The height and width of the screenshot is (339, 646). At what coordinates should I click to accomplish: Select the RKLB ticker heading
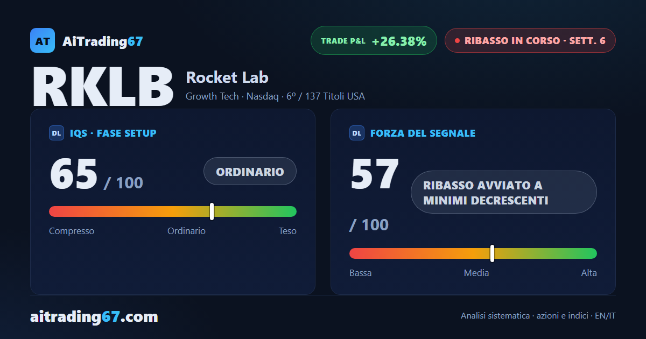pyautogui.click(x=103, y=87)
